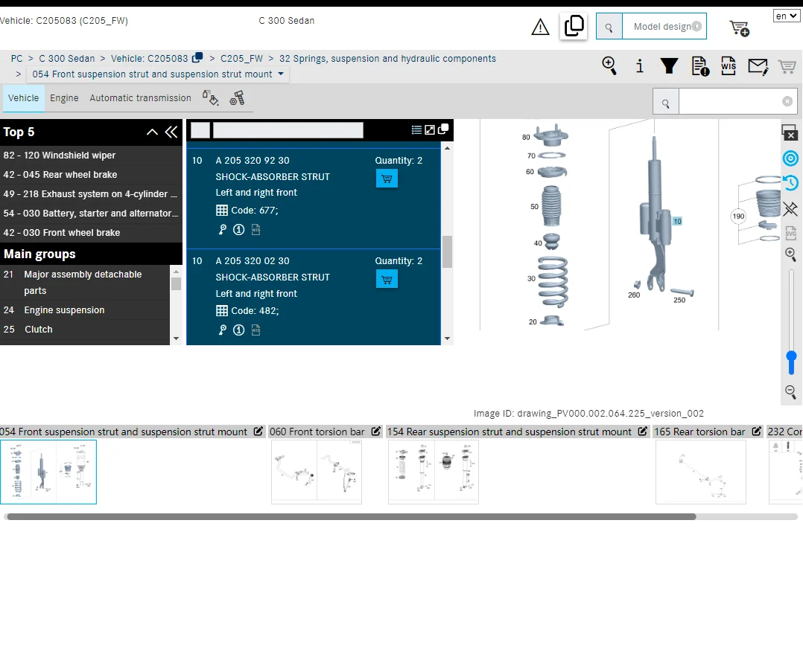Open the vehicle information 'i' icon
This screenshot has height=651, width=803.
pyautogui.click(x=640, y=66)
